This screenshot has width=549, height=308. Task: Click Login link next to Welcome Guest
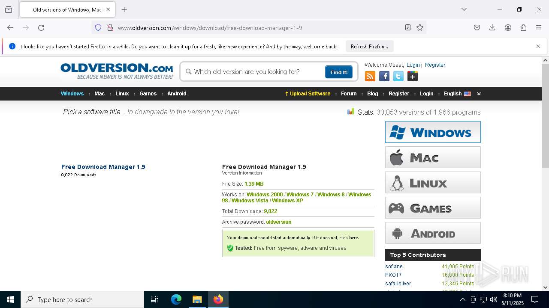tap(413, 65)
